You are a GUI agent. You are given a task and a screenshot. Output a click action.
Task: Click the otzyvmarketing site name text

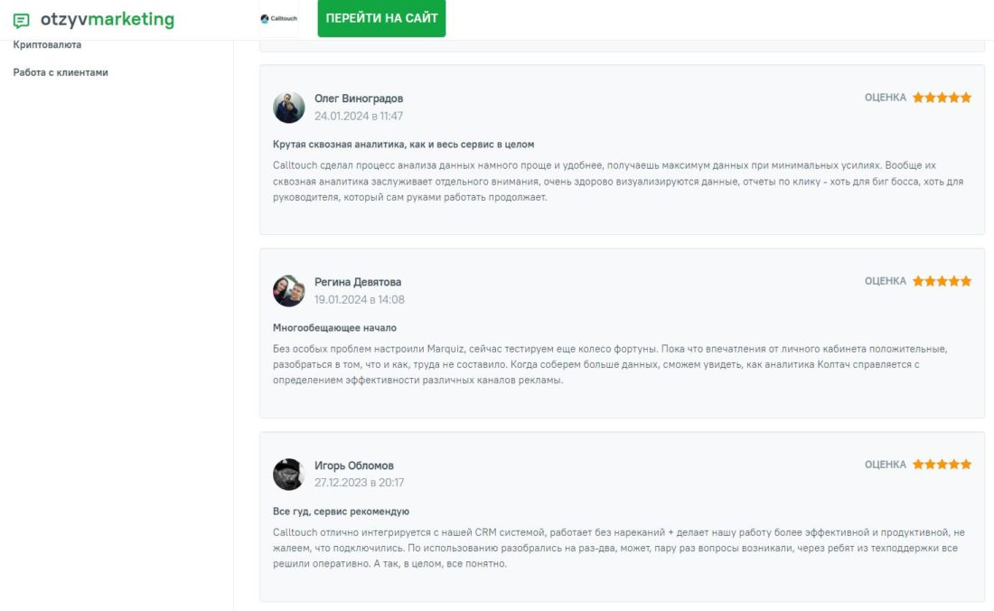pyautogui.click(x=108, y=20)
